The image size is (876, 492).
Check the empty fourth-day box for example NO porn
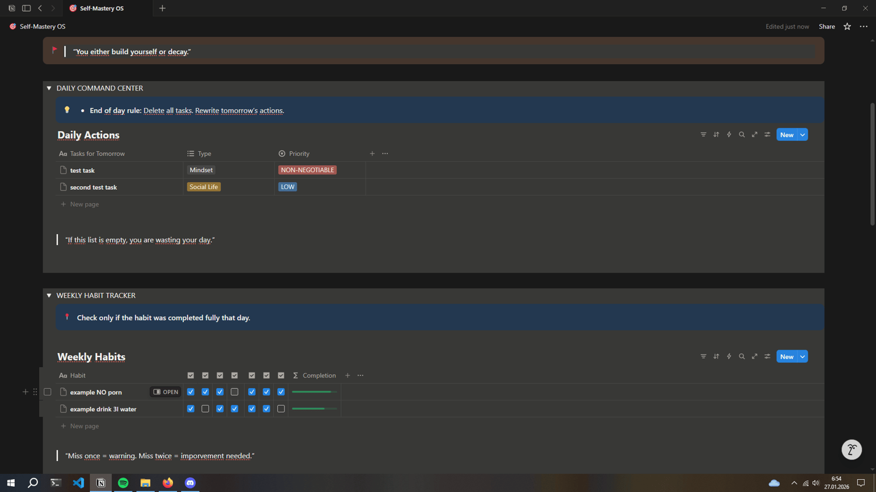click(x=234, y=392)
